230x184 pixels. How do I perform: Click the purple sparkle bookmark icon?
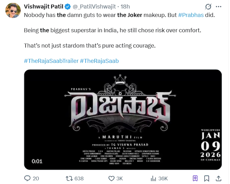[x=195, y=178]
